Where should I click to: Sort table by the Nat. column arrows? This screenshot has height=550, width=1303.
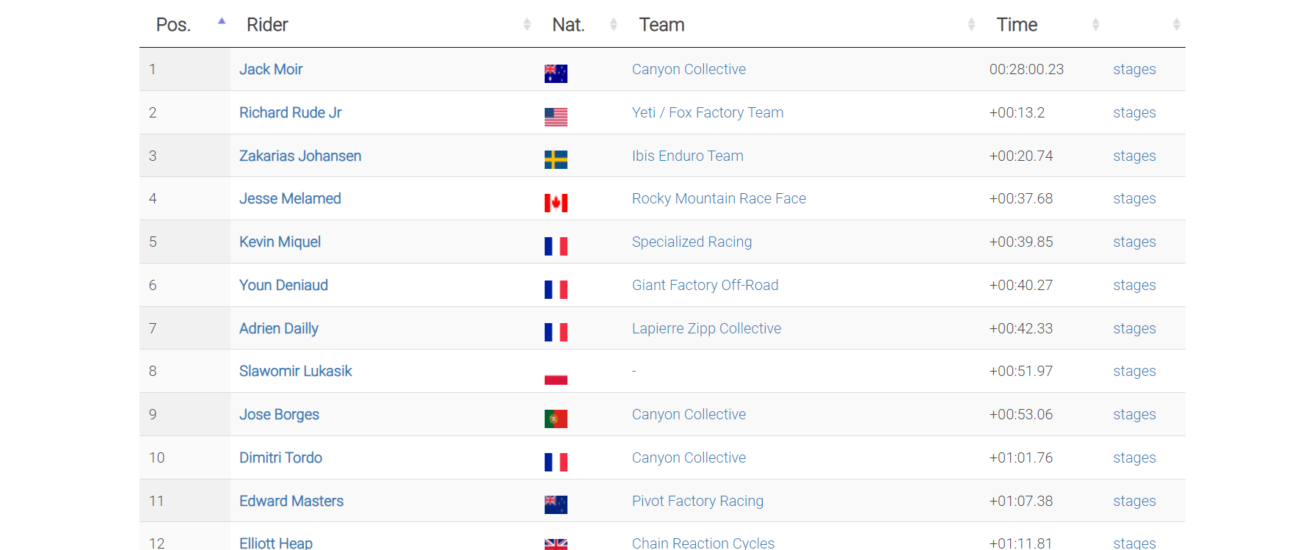click(614, 25)
